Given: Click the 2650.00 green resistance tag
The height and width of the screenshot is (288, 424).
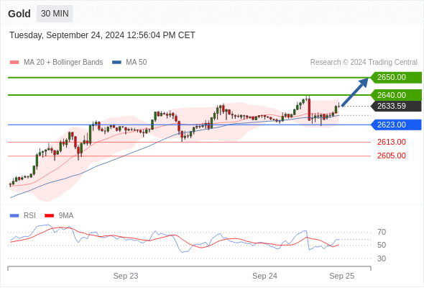Looking at the screenshot, I should [x=396, y=78].
